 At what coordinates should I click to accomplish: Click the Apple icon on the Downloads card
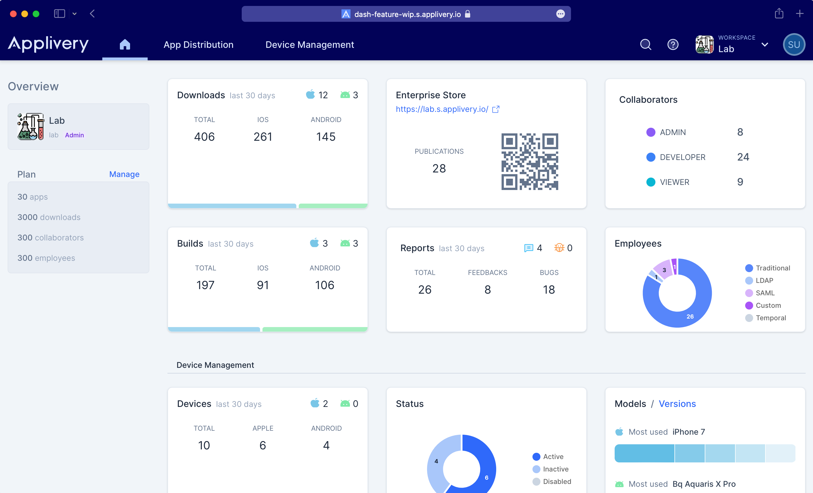click(310, 94)
